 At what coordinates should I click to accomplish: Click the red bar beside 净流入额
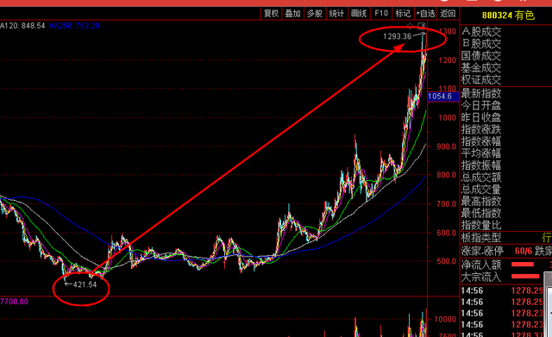pos(523,265)
